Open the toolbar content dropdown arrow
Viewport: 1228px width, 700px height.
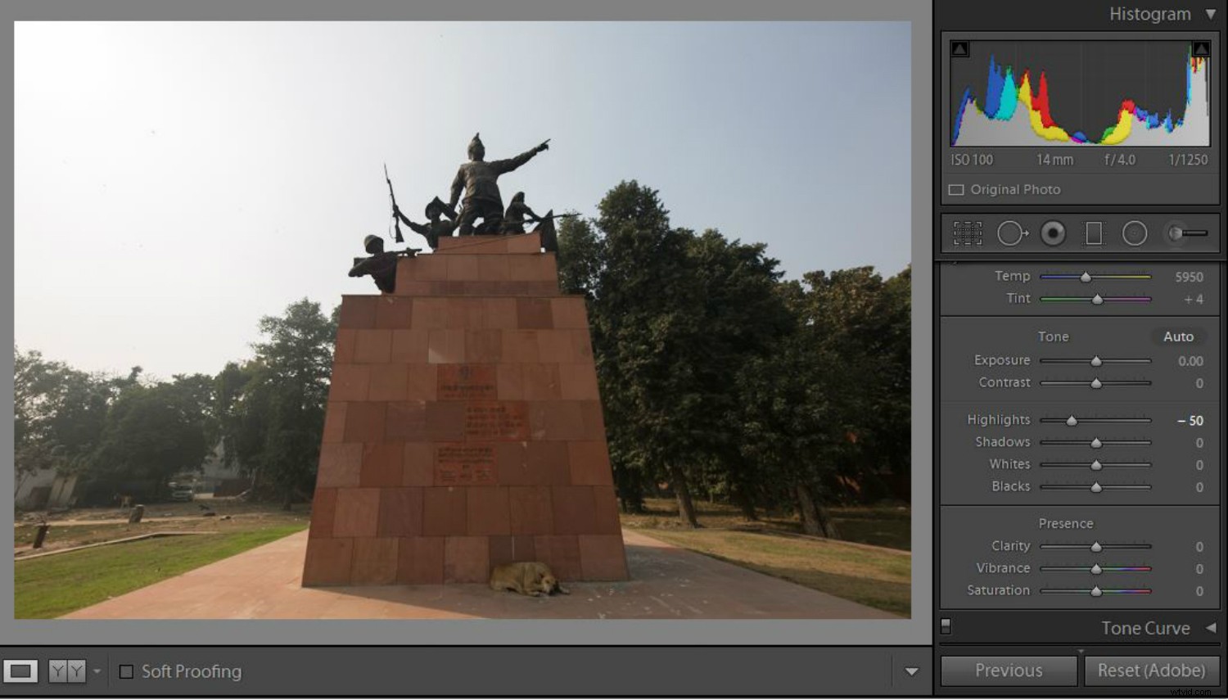click(x=911, y=671)
